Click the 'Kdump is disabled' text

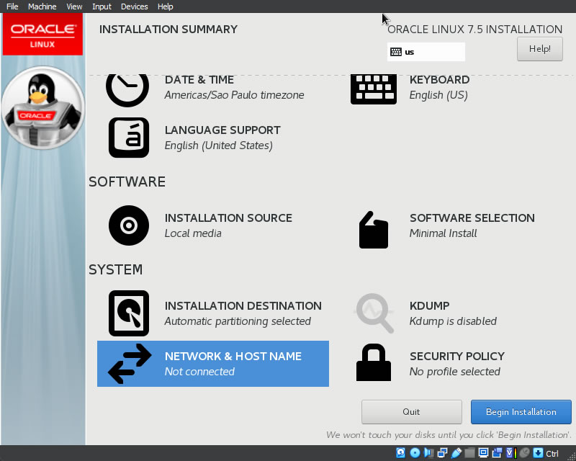pyautogui.click(x=453, y=321)
